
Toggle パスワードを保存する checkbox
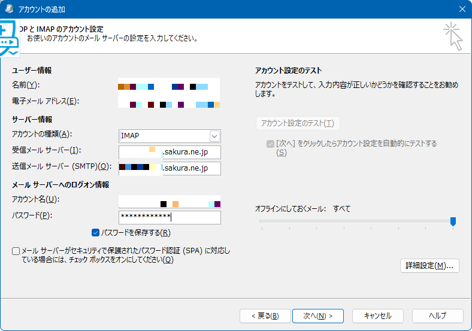pos(96,233)
